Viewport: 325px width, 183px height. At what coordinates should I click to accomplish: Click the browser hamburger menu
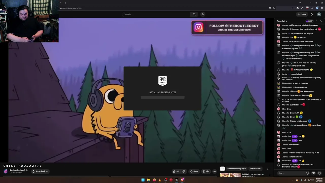click(321, 8)
